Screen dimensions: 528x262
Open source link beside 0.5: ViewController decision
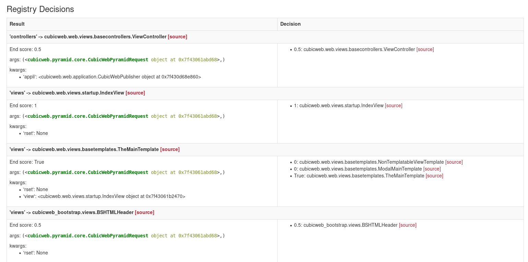point(425,49)
